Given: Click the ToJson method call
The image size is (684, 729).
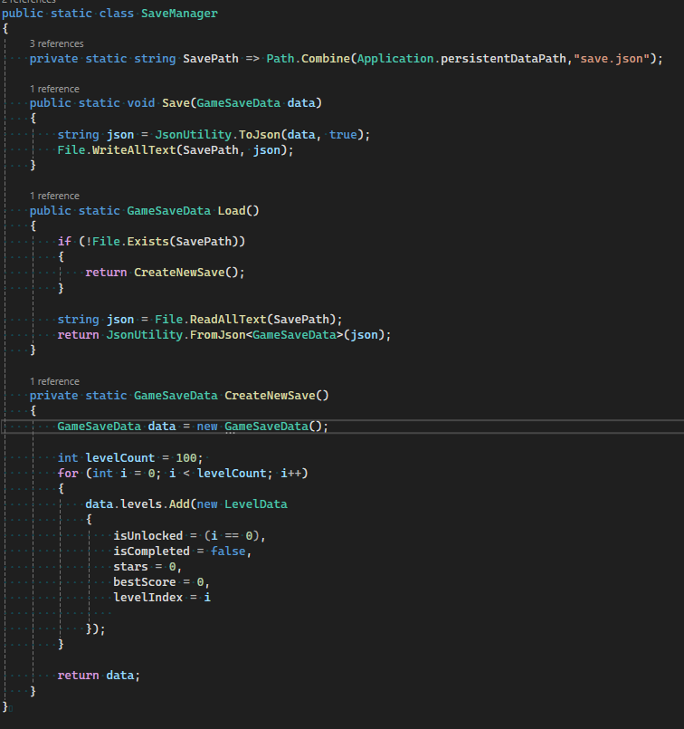Looking at the screenshot, I should click(x=259, y=135).
